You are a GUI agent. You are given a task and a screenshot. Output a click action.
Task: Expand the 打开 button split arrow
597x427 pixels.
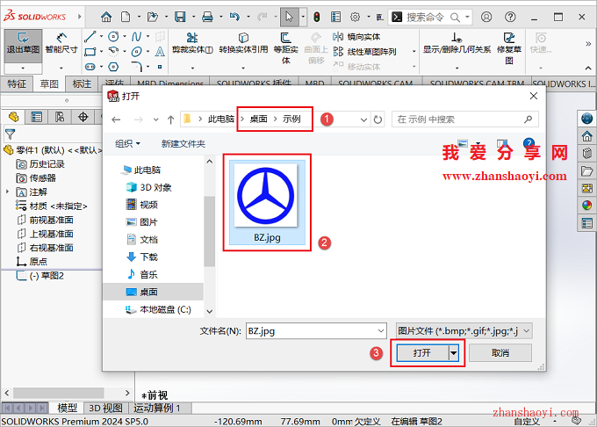point(454,352)
